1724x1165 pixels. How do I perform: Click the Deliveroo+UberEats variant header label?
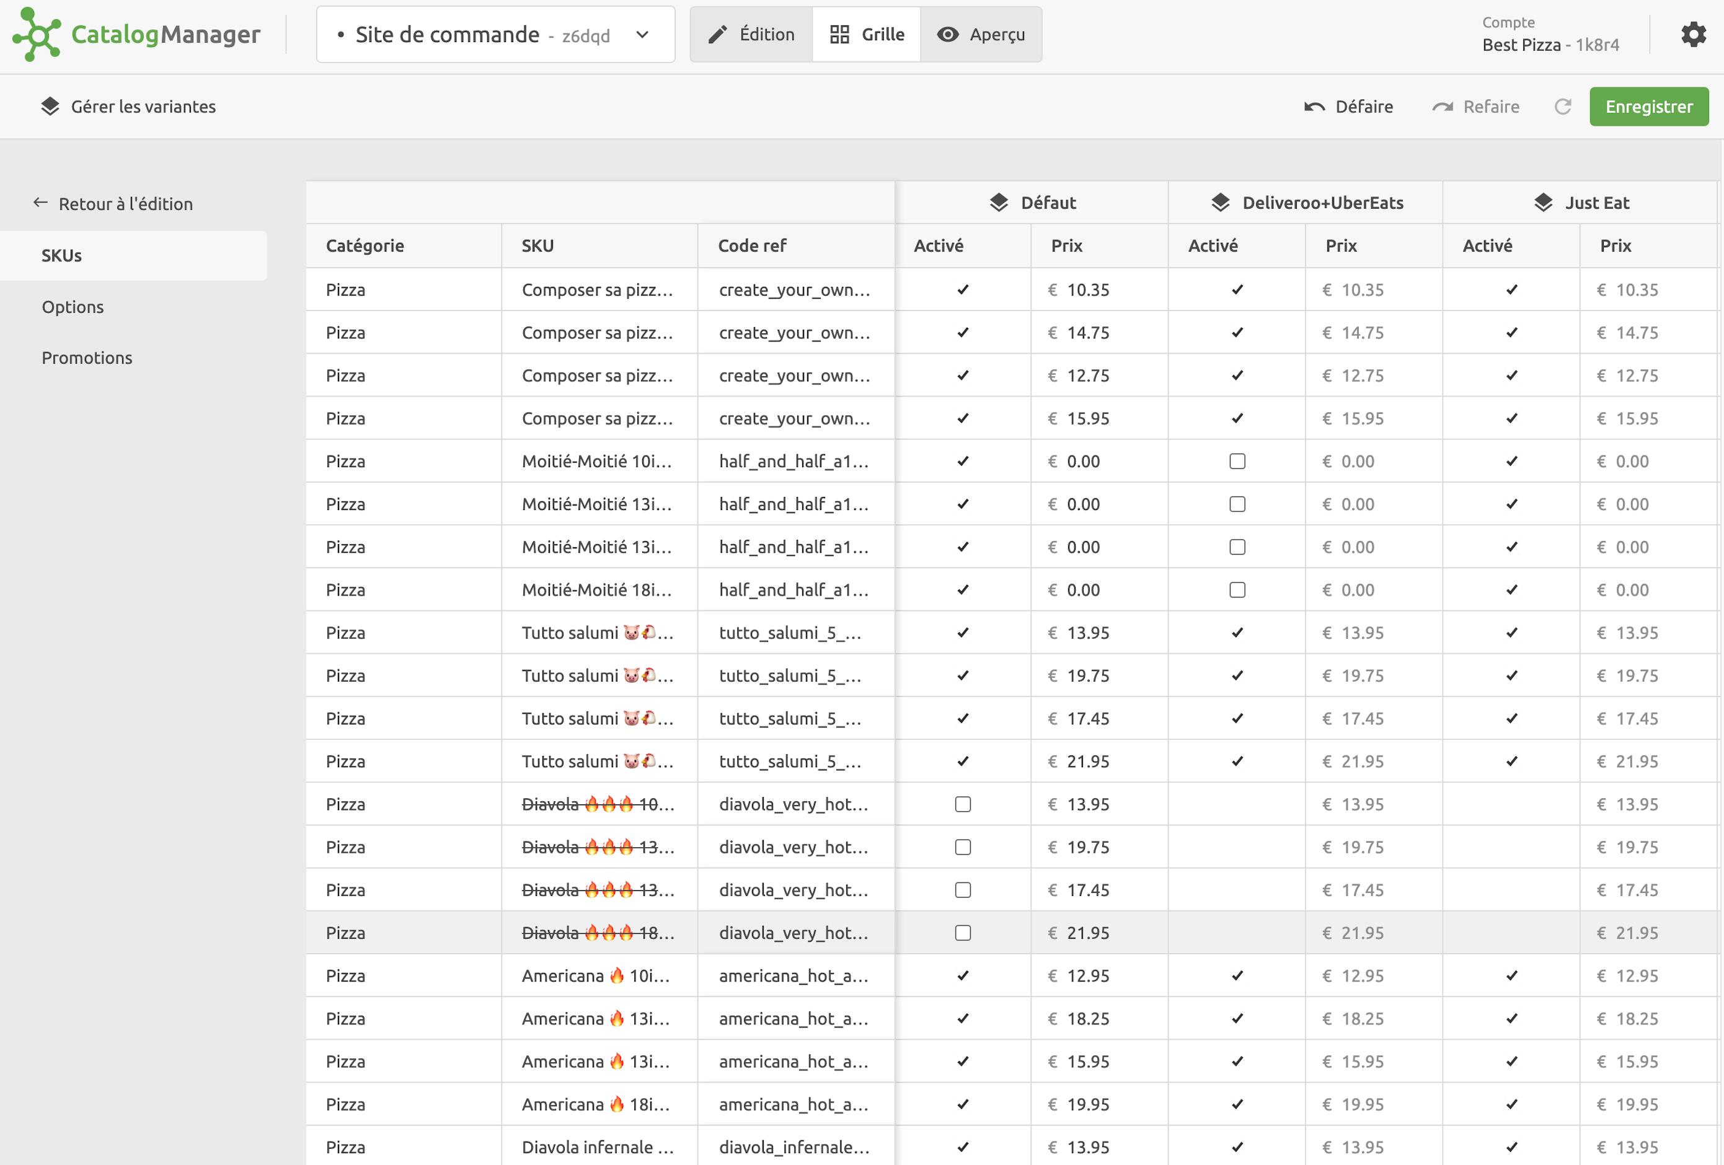[x=1323, y=203]
